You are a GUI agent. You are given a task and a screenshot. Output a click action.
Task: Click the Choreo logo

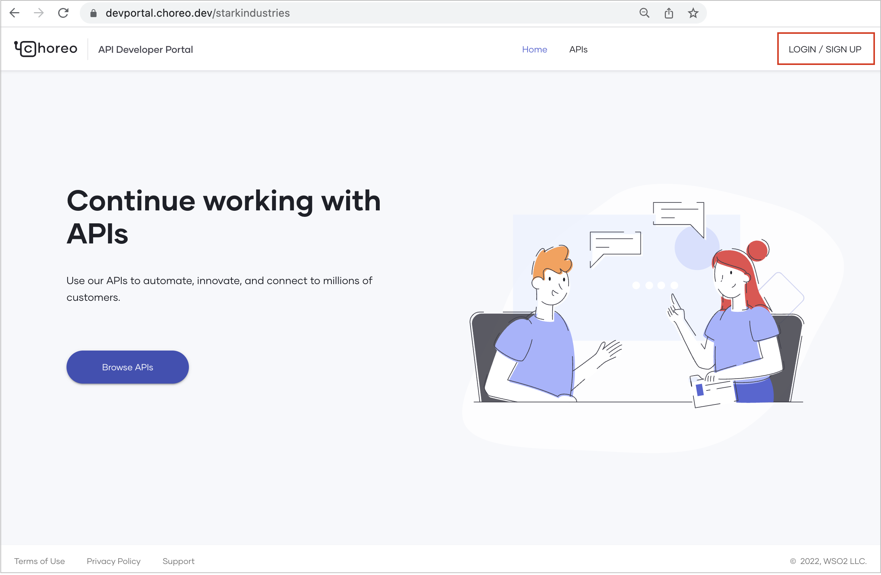pos(46,49)
